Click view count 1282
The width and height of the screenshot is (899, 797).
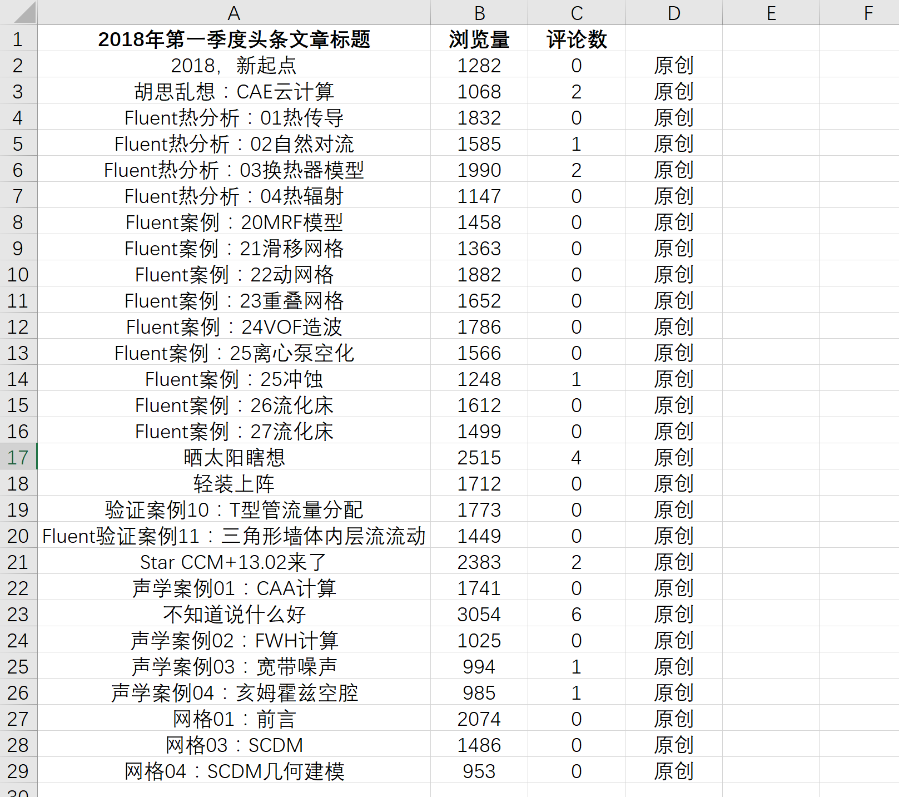(x=479, y=65)
